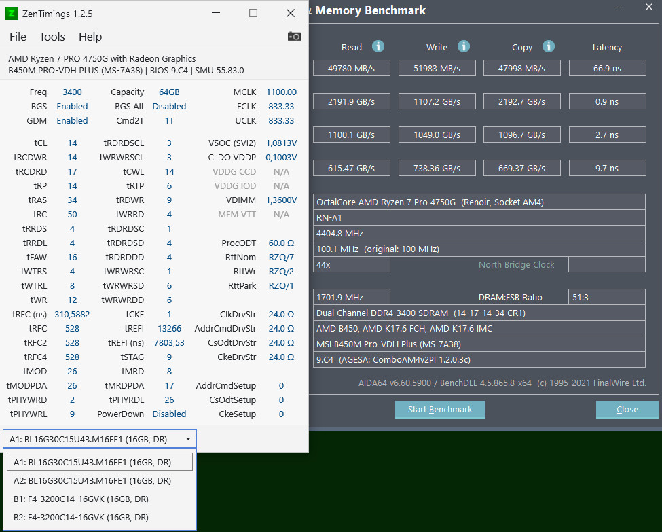Click the 9.C4 AGESA BIOS version field
662x532 pixels.
[x=479, y=359]
